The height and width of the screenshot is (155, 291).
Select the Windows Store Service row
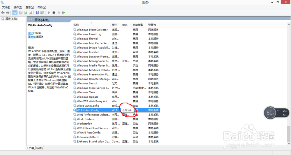(116, 88)
